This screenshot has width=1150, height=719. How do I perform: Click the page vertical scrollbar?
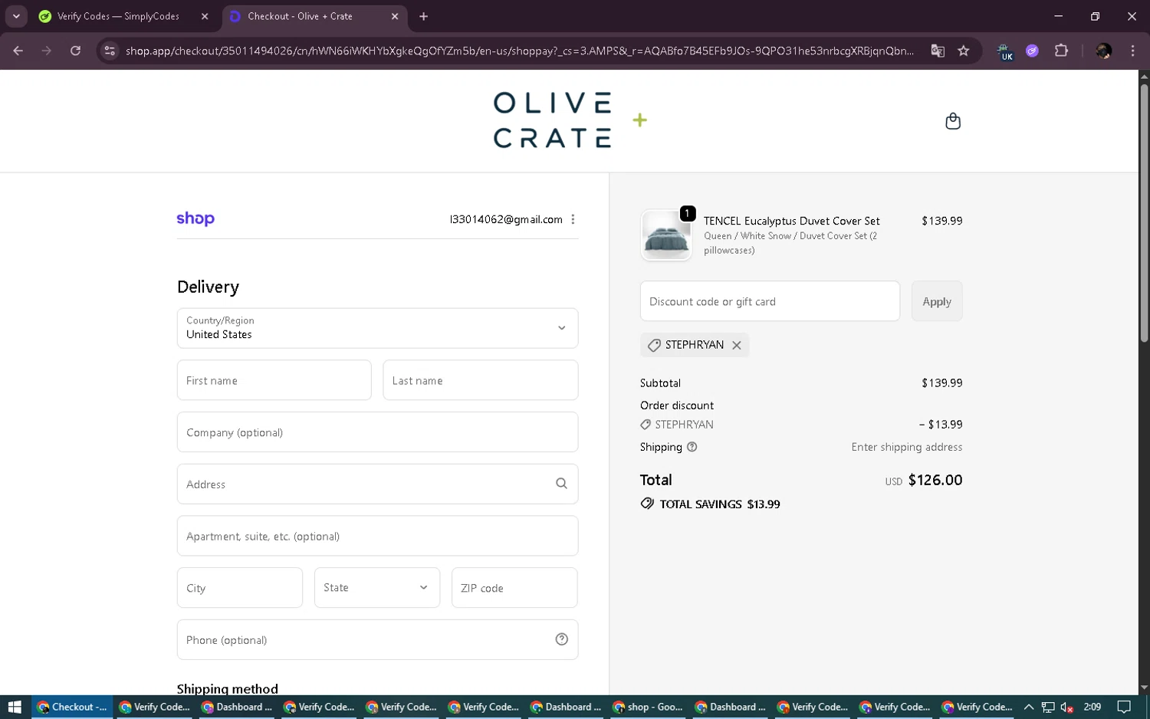[x=1144, y=215]
